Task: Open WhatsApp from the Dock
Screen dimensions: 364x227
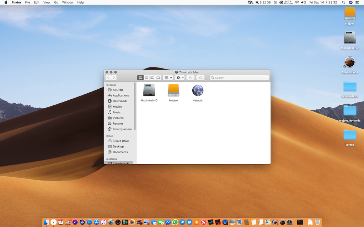Action: coord(175,222)
